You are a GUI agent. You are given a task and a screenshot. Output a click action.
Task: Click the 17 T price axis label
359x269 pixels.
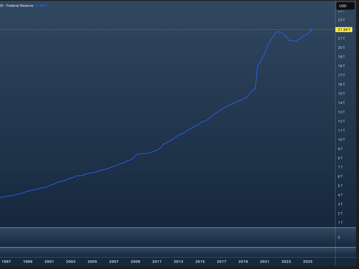341,75
